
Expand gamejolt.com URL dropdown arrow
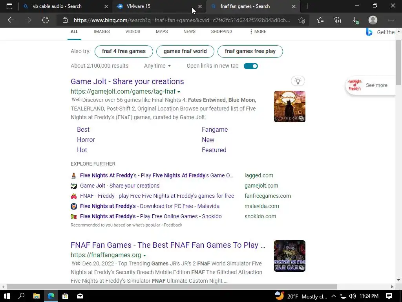tap(179, 92)
